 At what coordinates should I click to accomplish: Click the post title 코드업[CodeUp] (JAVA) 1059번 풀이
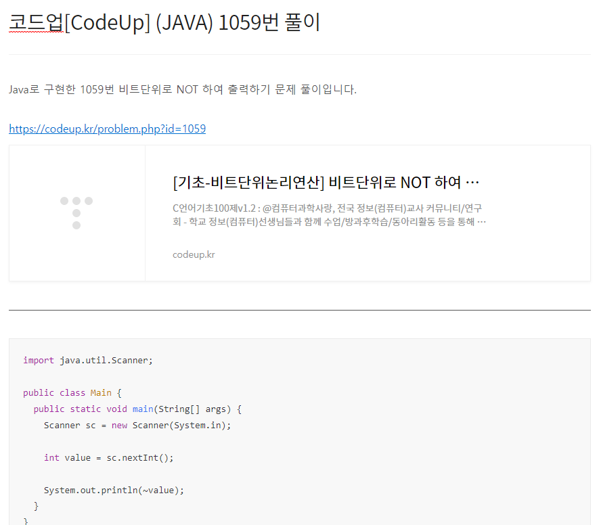164,22
